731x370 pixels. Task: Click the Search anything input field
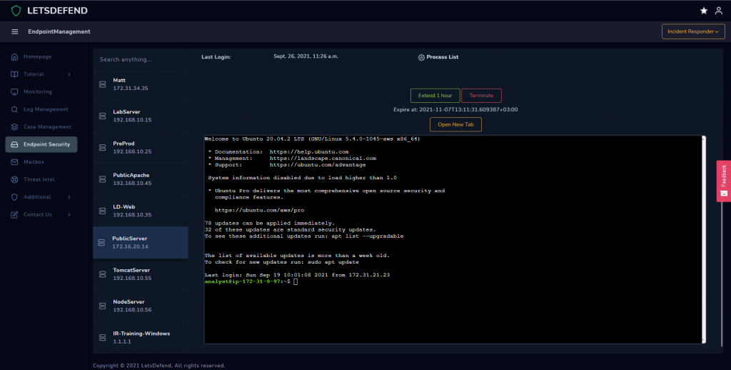(141, 59)
